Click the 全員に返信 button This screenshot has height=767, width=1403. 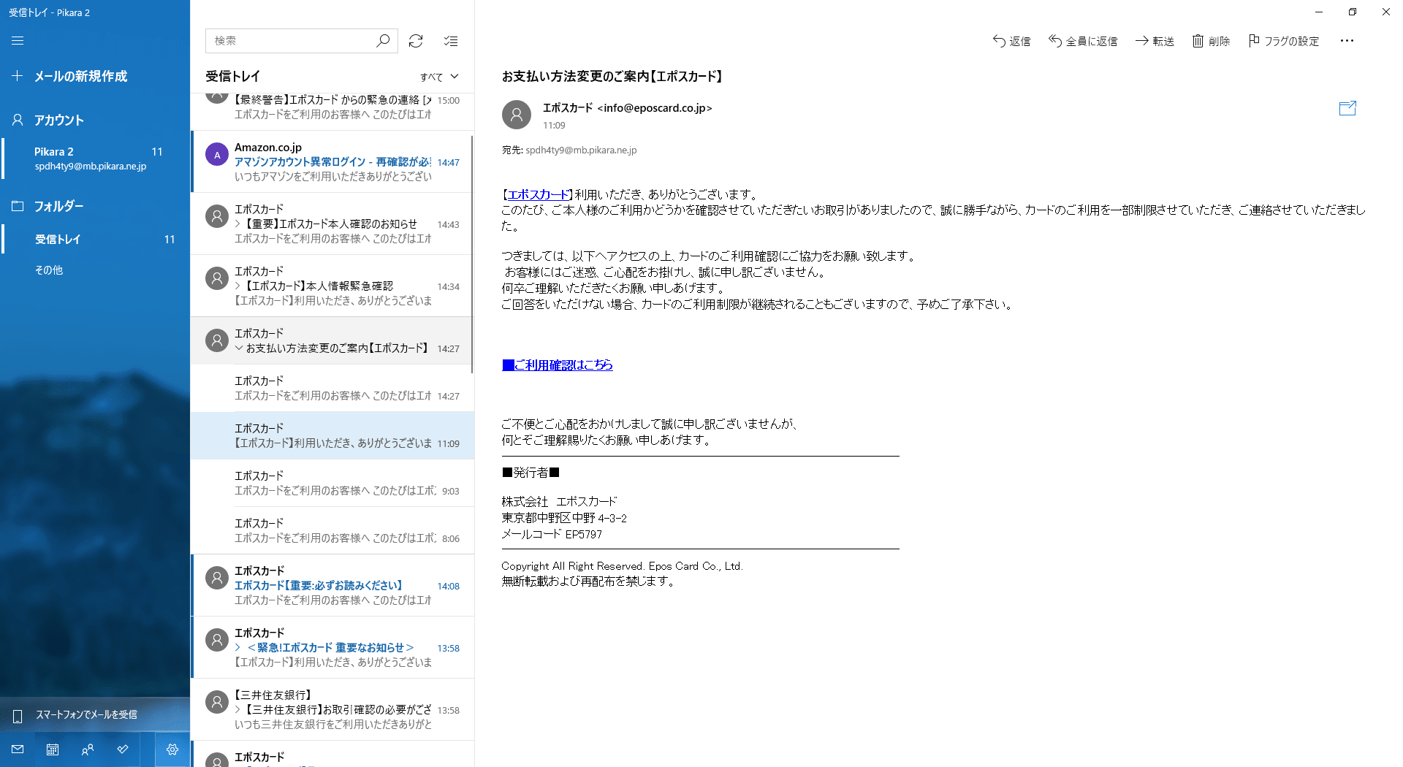1083,41
